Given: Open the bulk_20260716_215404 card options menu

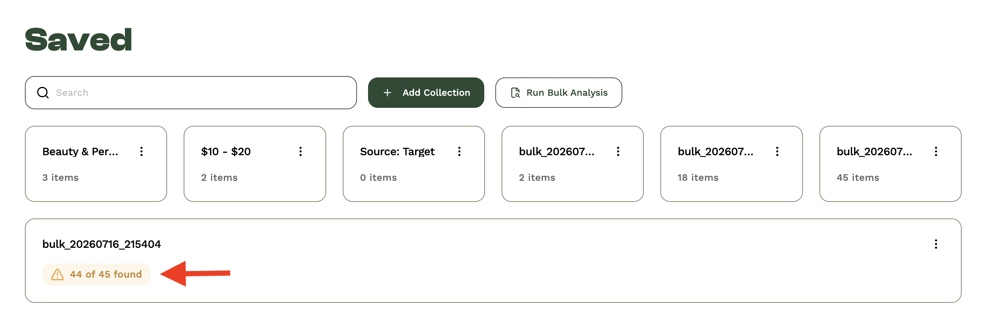Looking at the screenshot, I should click(936, 244).
